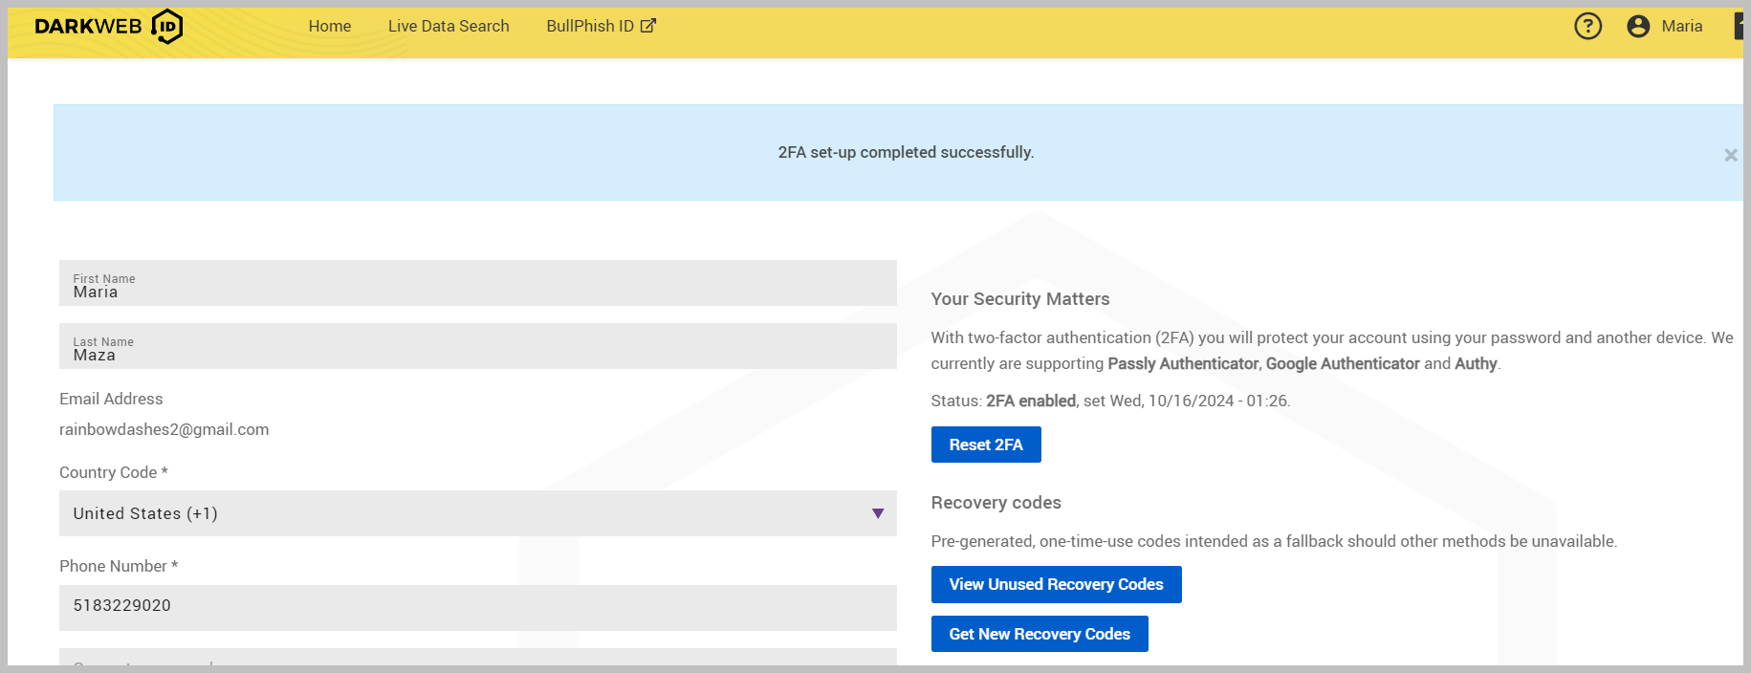This screenshot has height=673, width=1751.
Task: Click Get New Recovery Codes
Action: pos(1039,634)
